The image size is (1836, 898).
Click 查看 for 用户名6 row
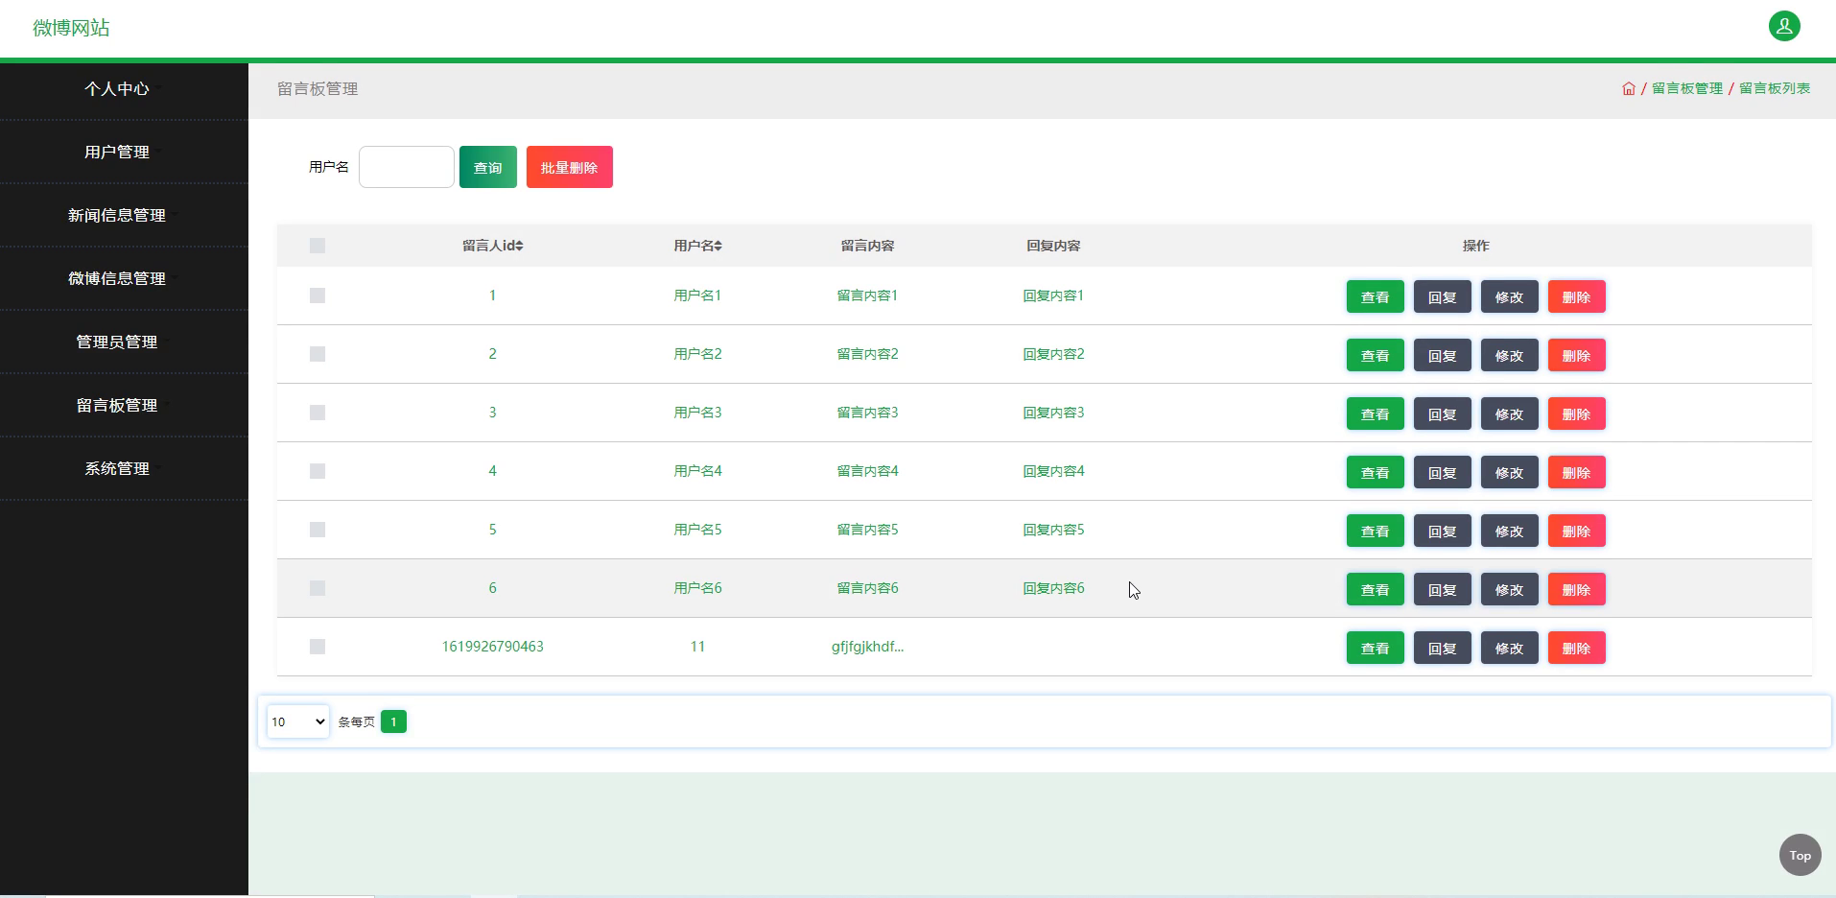click(x=1376, y=589)
